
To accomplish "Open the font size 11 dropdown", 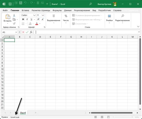I will point(43,15).
